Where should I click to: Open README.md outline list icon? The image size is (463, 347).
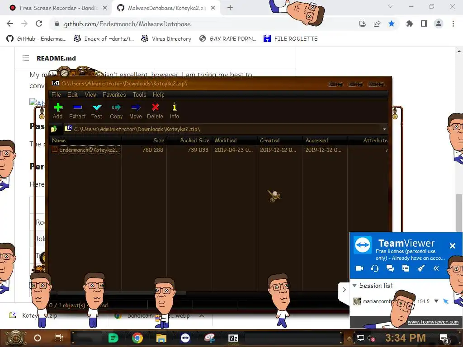coord(26,58)
